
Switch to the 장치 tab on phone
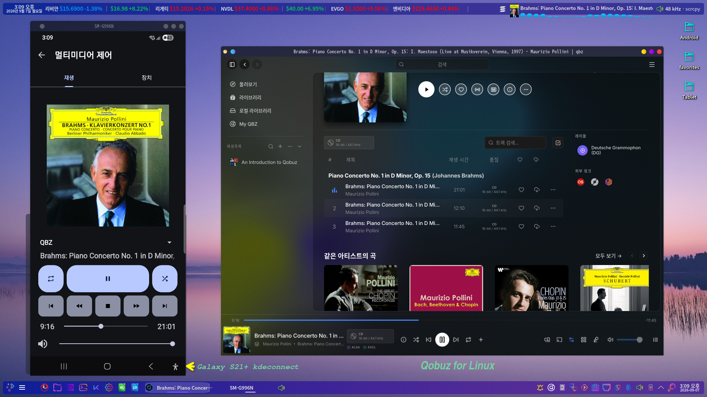[147, 78]
